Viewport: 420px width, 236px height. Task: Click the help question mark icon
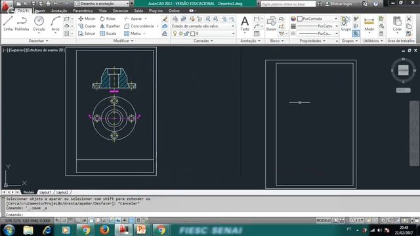pos(375,4)
